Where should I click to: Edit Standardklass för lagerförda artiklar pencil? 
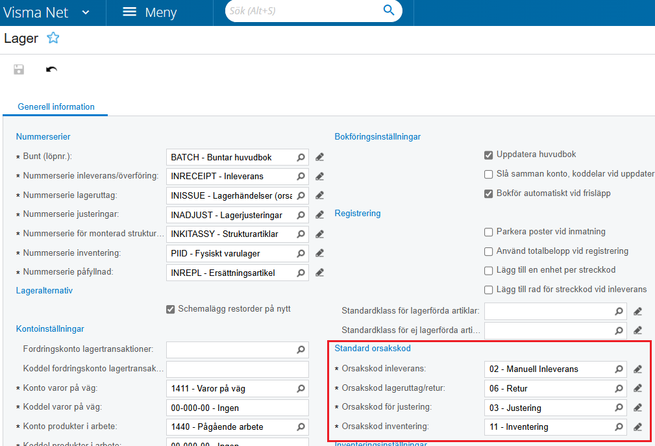pos(637,311)
